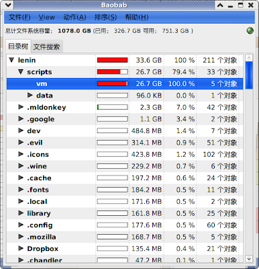
Task: Click the 484.8 MB size value
Action: pos(146,130)
